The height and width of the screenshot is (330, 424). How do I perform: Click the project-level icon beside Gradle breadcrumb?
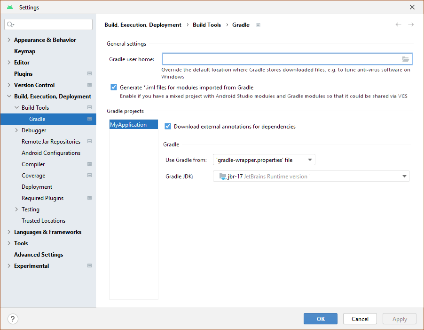pos(258,25)
